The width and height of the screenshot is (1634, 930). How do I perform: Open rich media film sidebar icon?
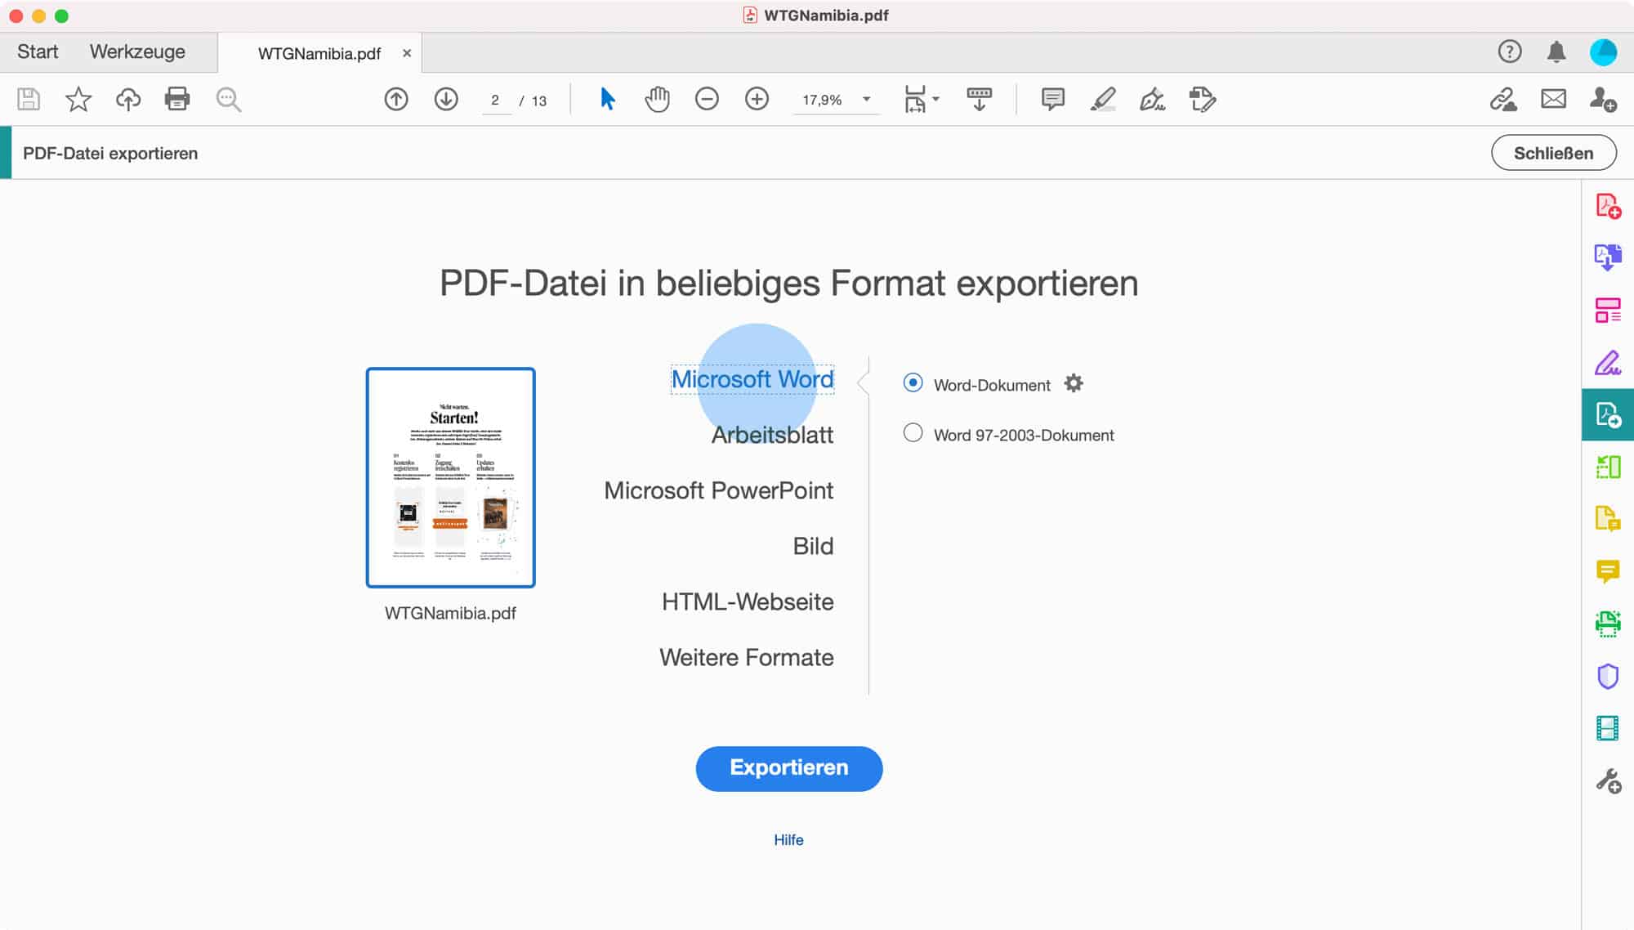click(1608, 728)
